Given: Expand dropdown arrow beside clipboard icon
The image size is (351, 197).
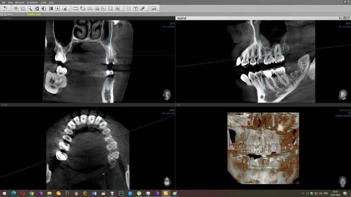Looking at the screenshot, I should point(9,10).
